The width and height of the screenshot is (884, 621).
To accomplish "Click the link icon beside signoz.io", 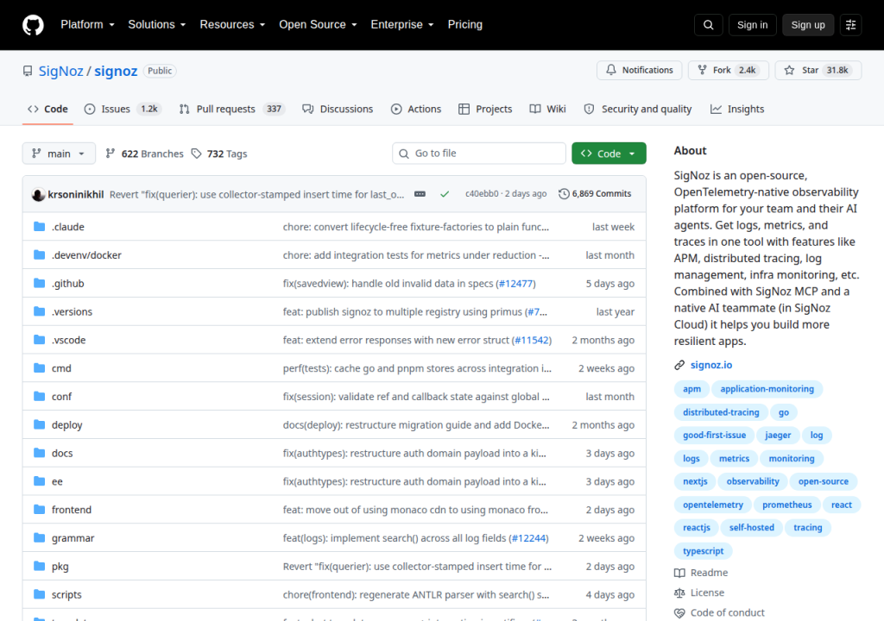I will 679,365.
